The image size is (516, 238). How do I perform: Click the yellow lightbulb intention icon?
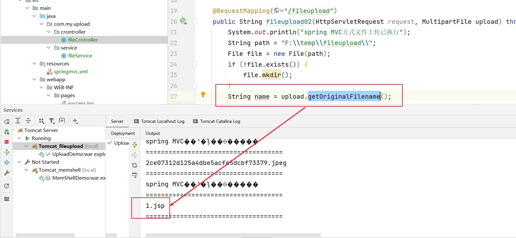pyautogui.click(x=203, y=94)
